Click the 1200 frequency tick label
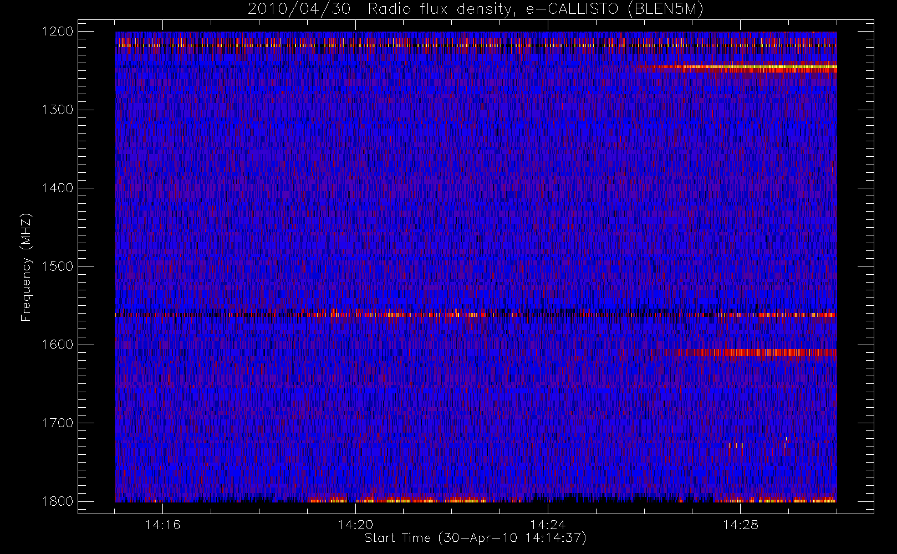This screenshot has width=897, height=554. pyautogui.click(x=58, y=32)
